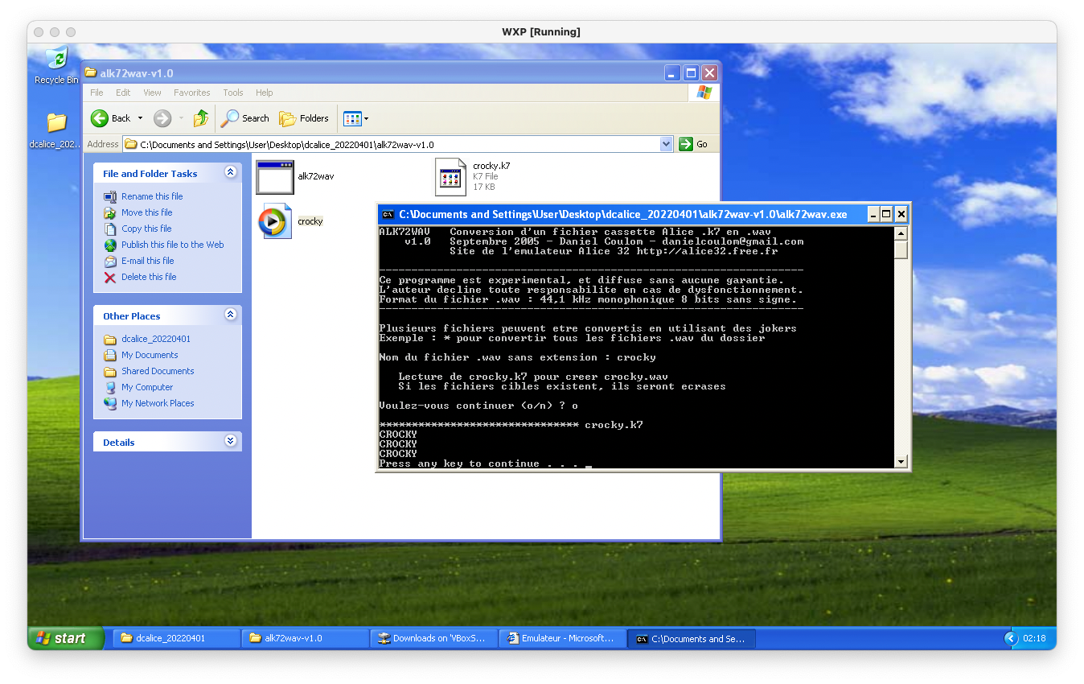Click Rename this file
The image size is (1084, 684).
pyautogui.click(x=152, y=196)
